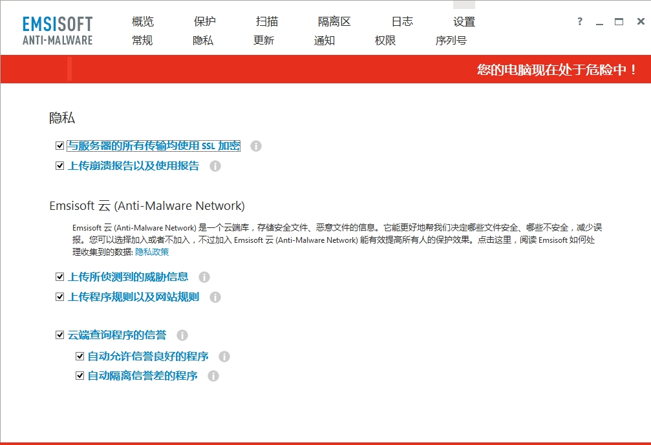Image resolution: width=651 pixels, height=445 pixels.
Task: Open info tooltip for 自动隔离信誉差的程序
Action: tap(213, 376)
